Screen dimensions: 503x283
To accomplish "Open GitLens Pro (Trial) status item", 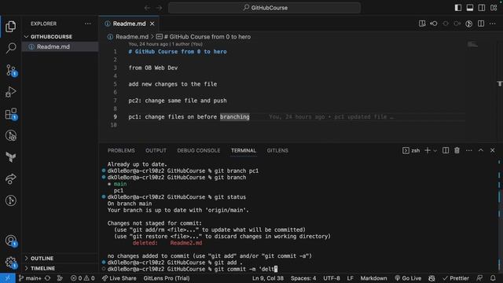I will pos(167,278).
